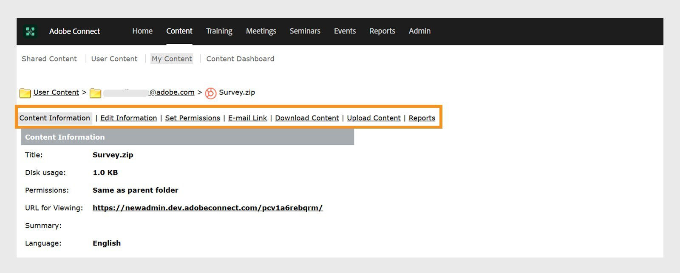Click the English language value

point(107,243)
